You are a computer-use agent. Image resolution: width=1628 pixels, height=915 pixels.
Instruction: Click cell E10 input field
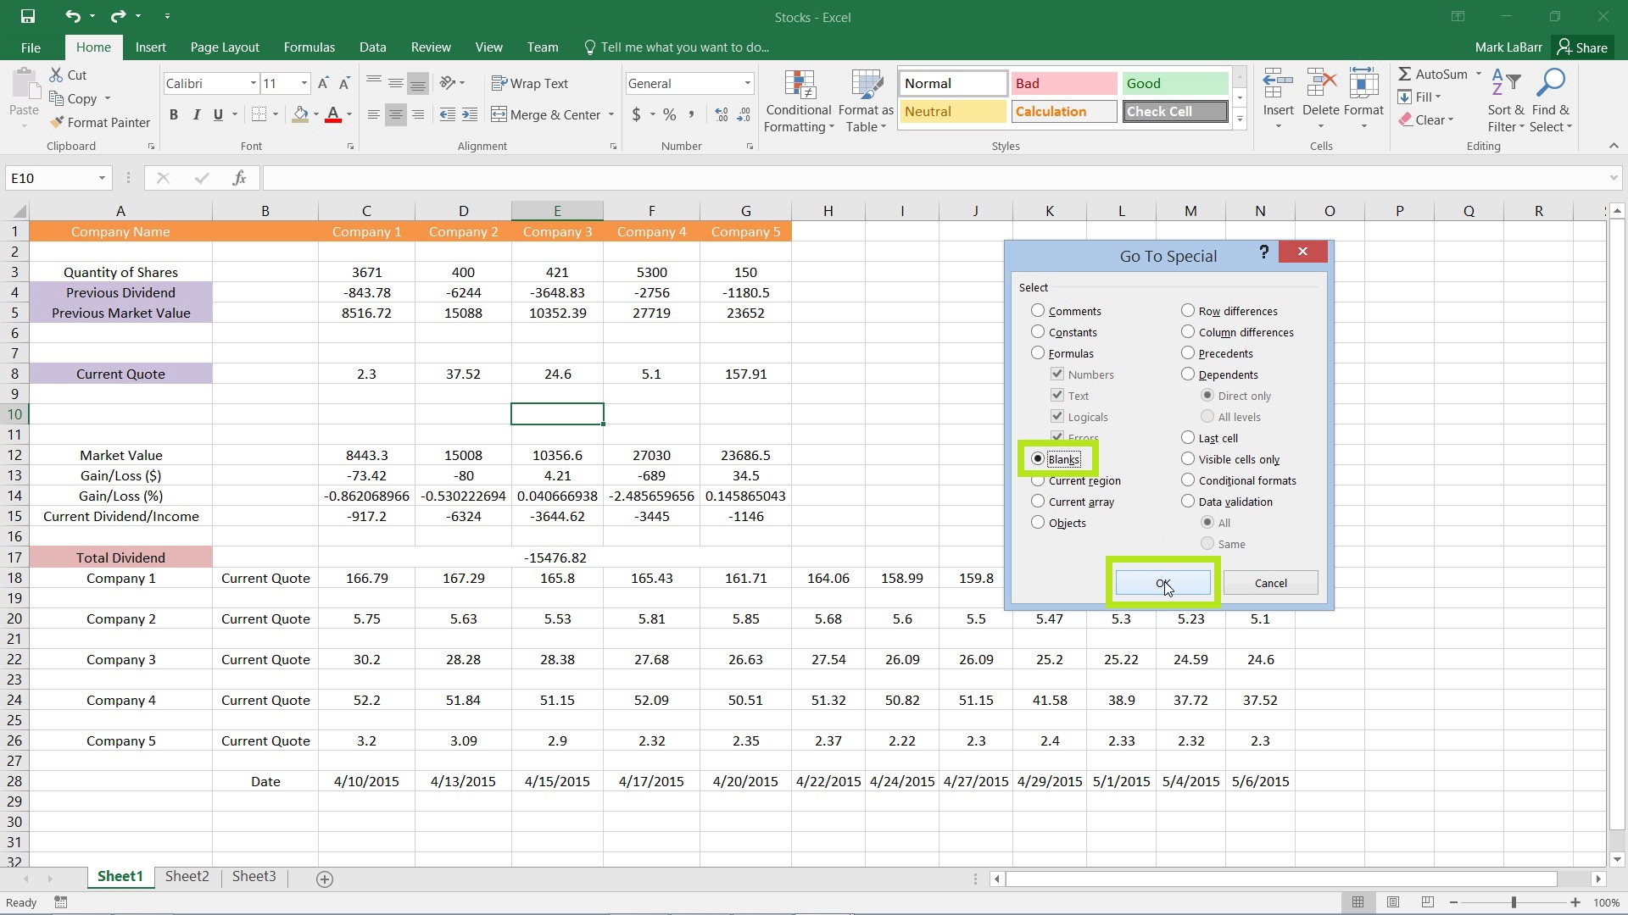click(x=555, y=414)
